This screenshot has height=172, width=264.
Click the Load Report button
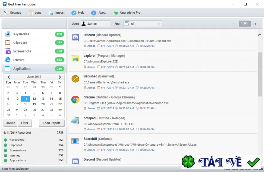pos(51,123)
